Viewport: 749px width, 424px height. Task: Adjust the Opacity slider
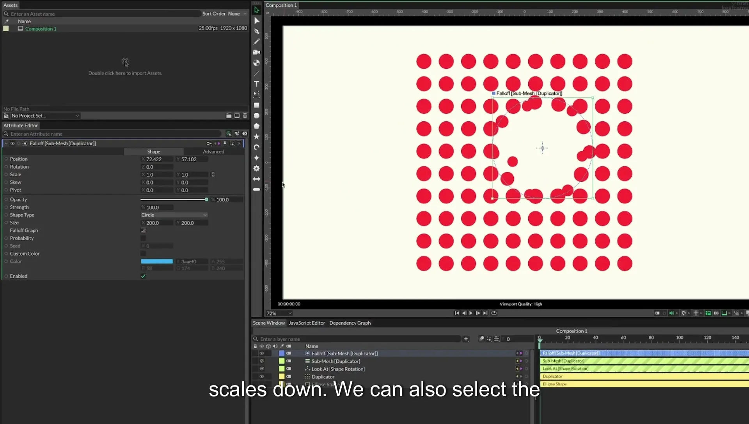point(174,200)
